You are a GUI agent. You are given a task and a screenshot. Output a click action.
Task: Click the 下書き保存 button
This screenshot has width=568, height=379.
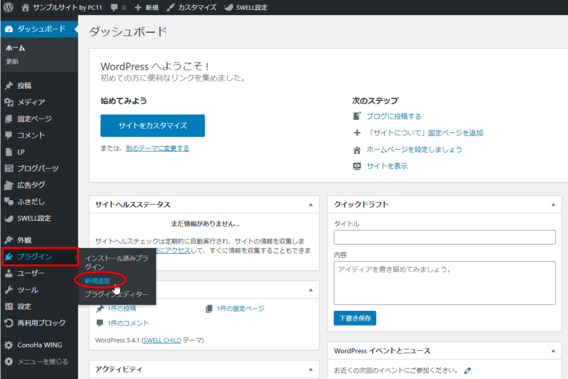(355, 318)
